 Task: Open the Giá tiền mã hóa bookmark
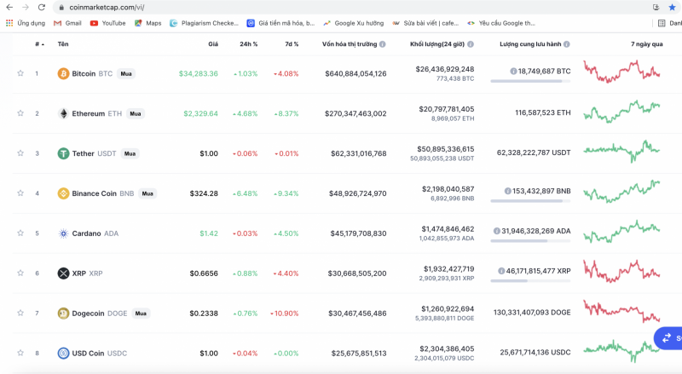(280, 23)
